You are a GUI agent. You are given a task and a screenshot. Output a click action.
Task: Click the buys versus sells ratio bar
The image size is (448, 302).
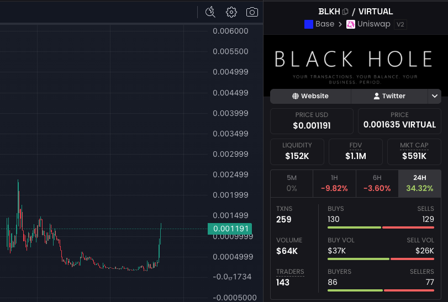pyautogui.click(x=381, y=227)
